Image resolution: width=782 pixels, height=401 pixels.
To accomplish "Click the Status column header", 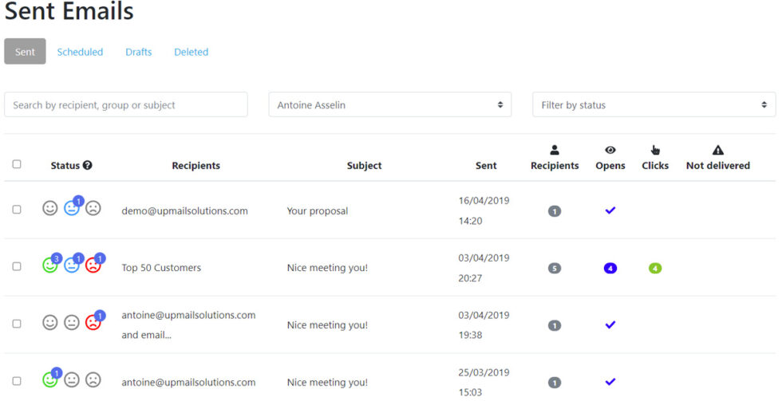I will pos(65,165).
